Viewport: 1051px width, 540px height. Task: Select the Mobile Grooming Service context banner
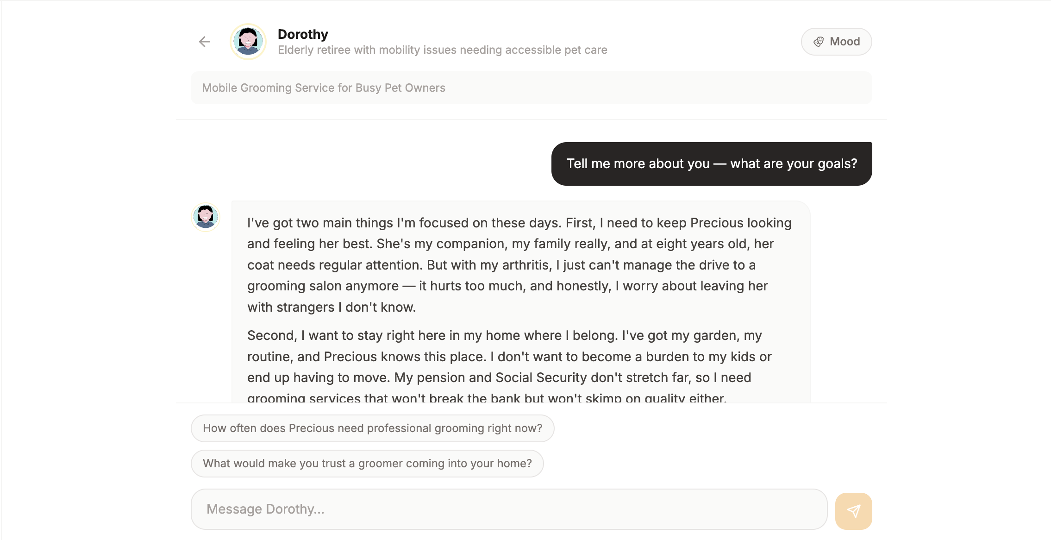click(531, 88)
